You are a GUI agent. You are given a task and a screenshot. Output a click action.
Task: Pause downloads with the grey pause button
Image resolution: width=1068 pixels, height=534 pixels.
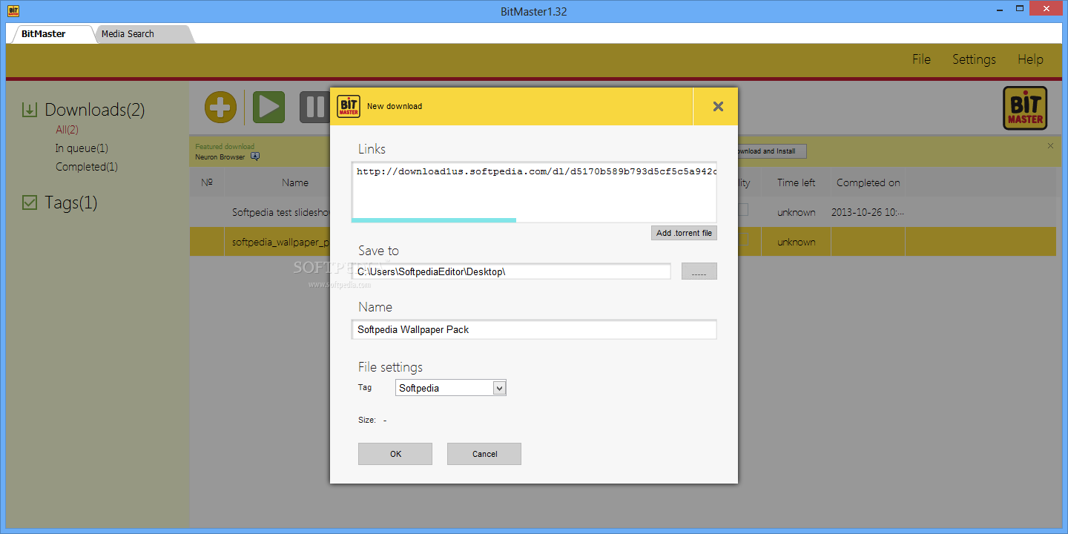pos(314,108)
